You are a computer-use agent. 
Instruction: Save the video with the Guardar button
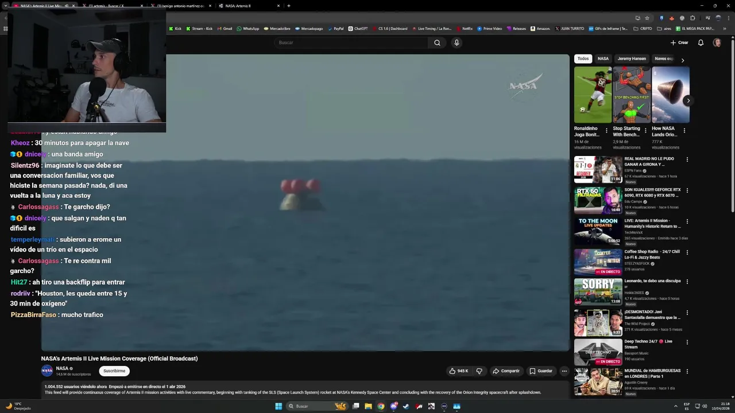point(541,371)
